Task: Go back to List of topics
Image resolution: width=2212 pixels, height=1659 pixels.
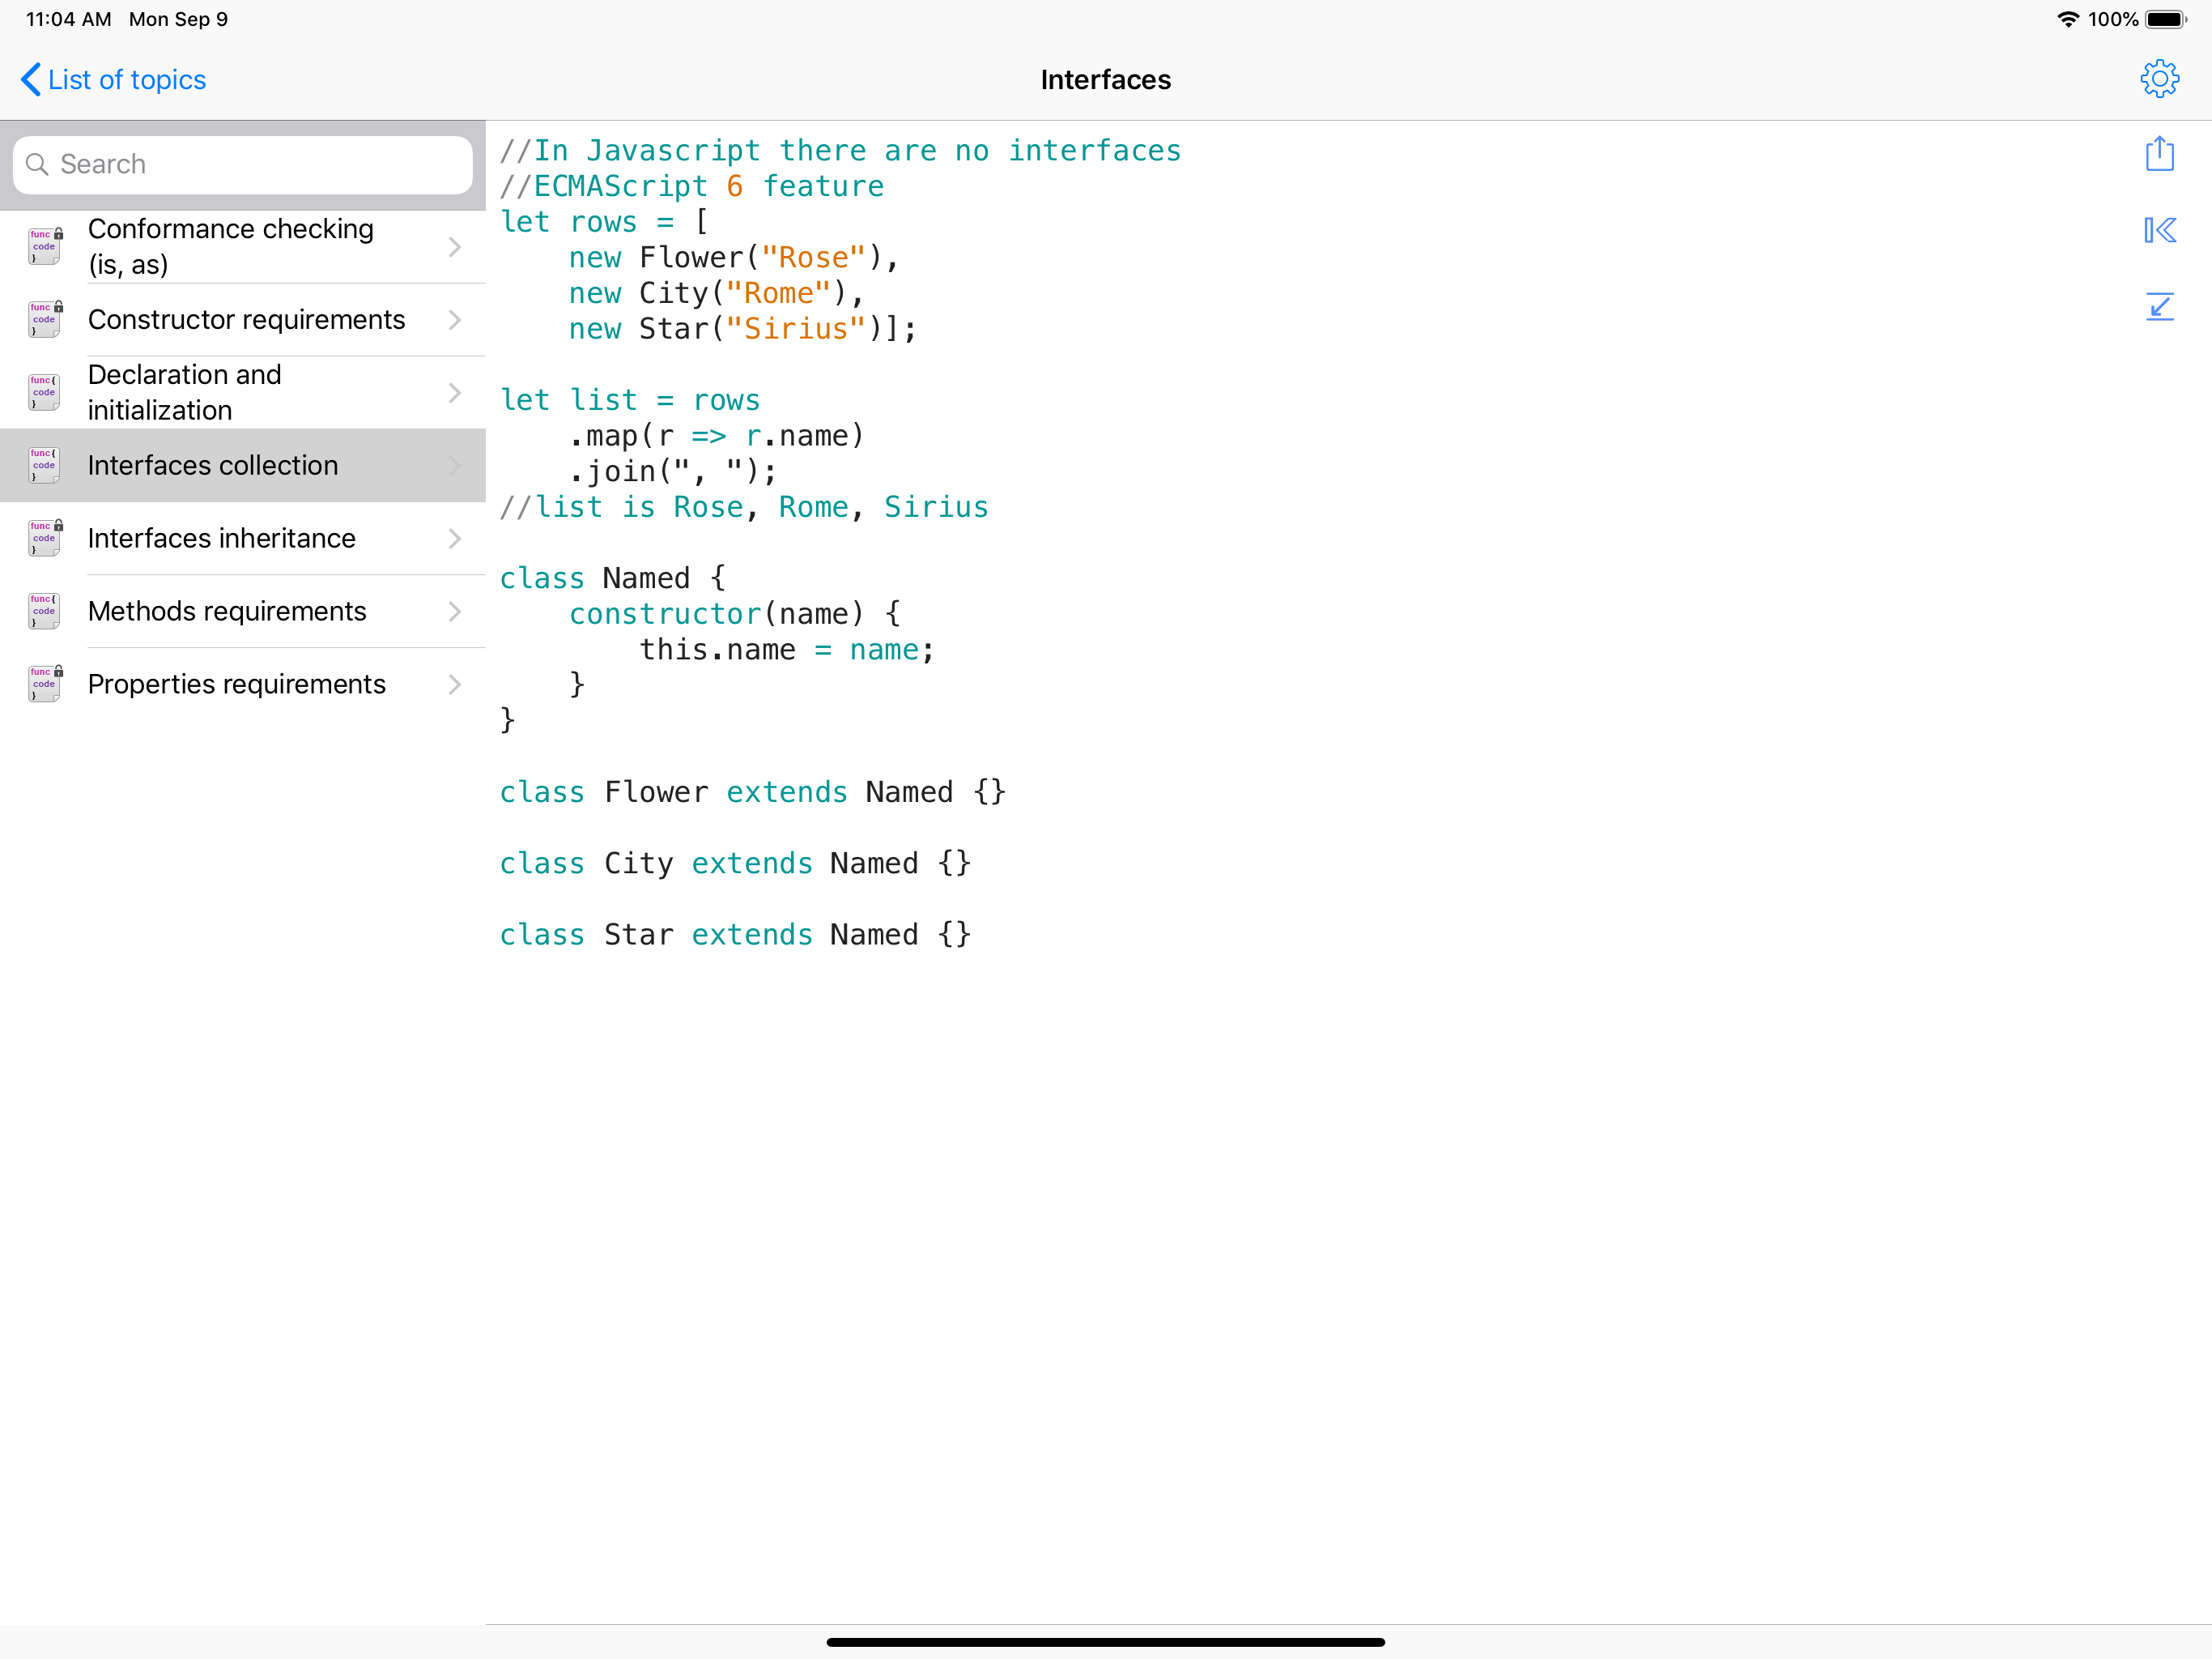Action: [113, 80]
